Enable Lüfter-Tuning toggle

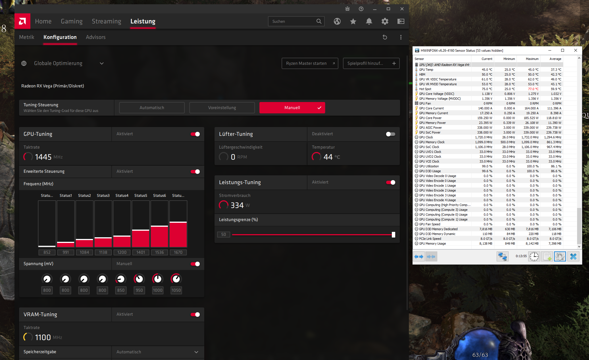[x=390, y=134]
